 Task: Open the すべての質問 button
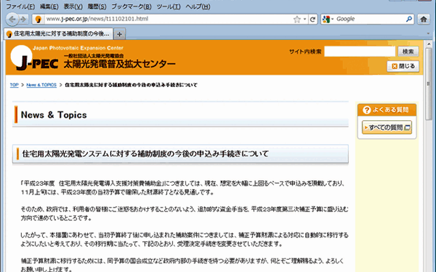click(x=387, y=127)
